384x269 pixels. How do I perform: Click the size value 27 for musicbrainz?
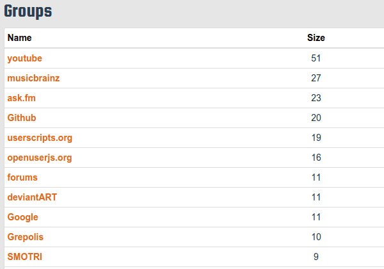pos(316,78)
